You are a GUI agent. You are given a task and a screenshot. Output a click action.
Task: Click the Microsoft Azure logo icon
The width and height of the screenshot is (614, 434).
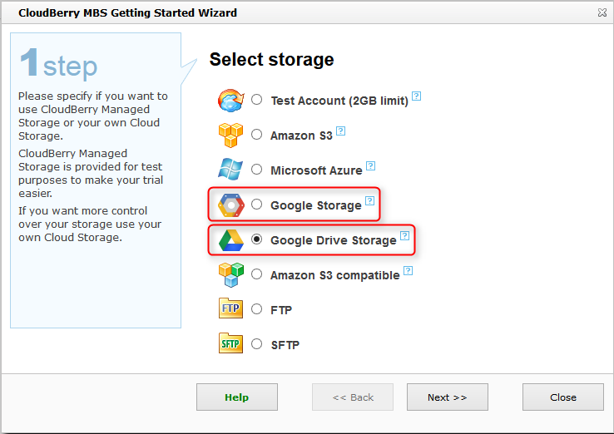[x=230, y=170]
